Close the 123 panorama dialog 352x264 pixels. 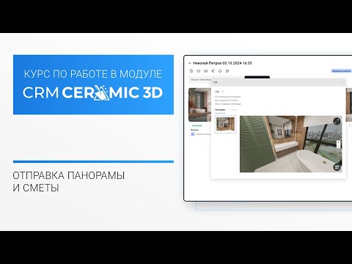click(342, 83)
